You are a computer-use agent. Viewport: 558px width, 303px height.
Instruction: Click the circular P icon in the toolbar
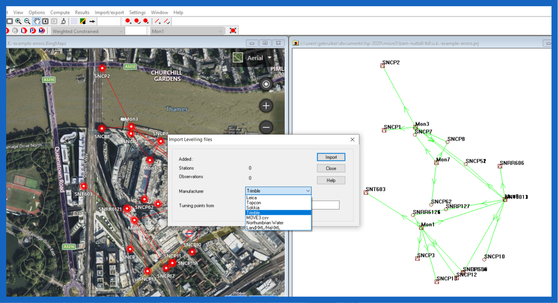(x=32, y=31)
